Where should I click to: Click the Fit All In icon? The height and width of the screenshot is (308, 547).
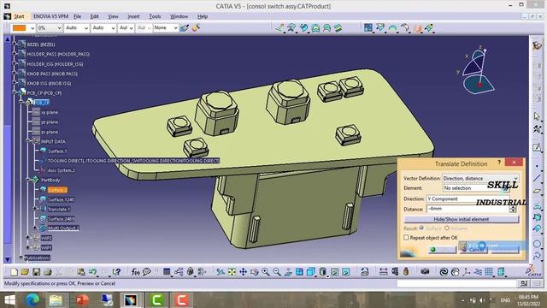pyautogui.click(x=232, y=272)
